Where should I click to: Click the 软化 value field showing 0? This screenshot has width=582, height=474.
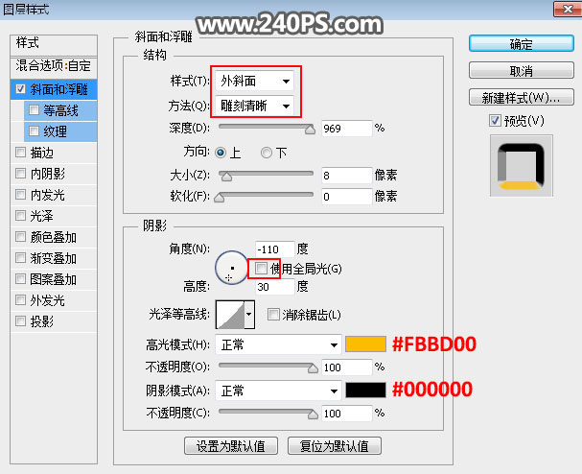point(347,197)
